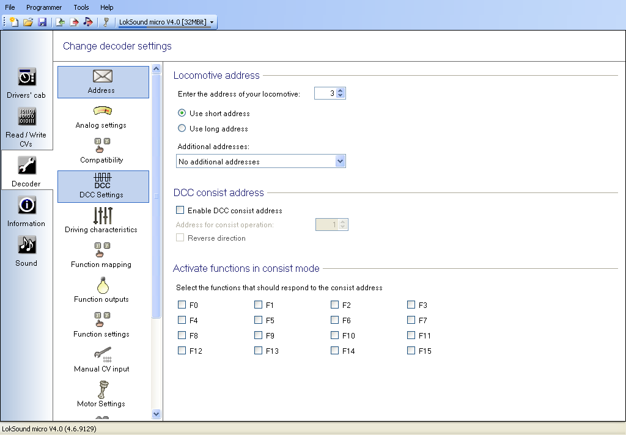Viewport: 626px width, 435px height.
Task: Check the F8 consist function box
Action: [182, 335]
